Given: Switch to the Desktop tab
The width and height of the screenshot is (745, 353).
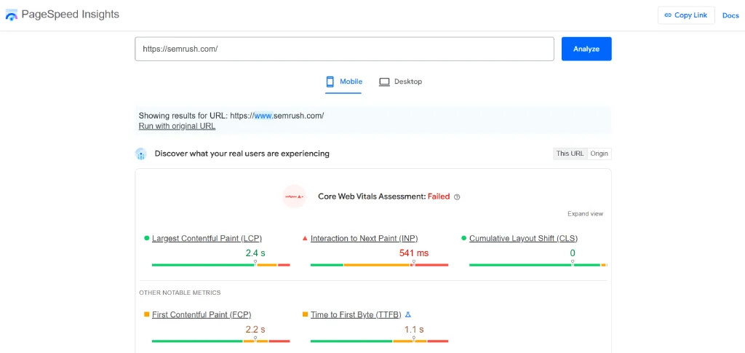Looking at the screenshot, I should tap(401, 82).
